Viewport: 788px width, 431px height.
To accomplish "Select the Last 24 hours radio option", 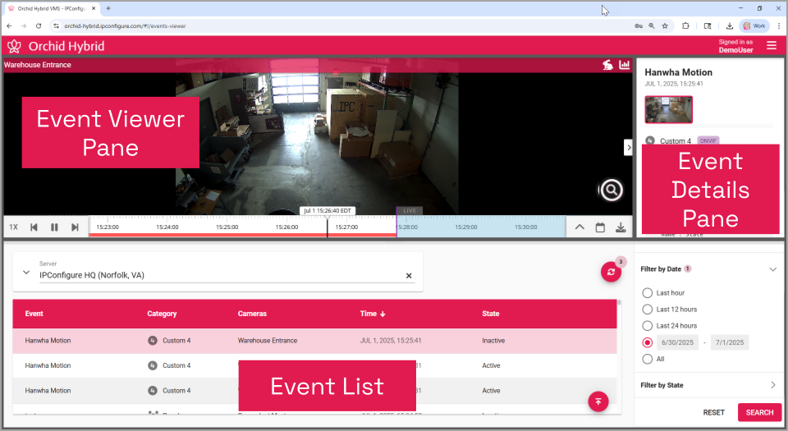I will pyautogui.click(x=648, y=326).
